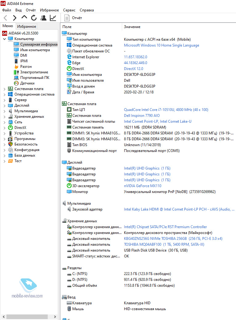Select Имя компьютера in sidebar tree

point(35,50)
